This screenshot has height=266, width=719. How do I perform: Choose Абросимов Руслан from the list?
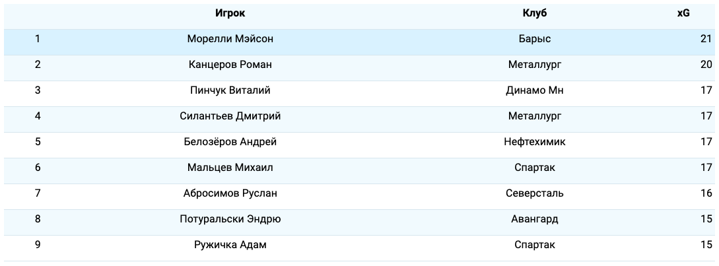coord(230,193)
